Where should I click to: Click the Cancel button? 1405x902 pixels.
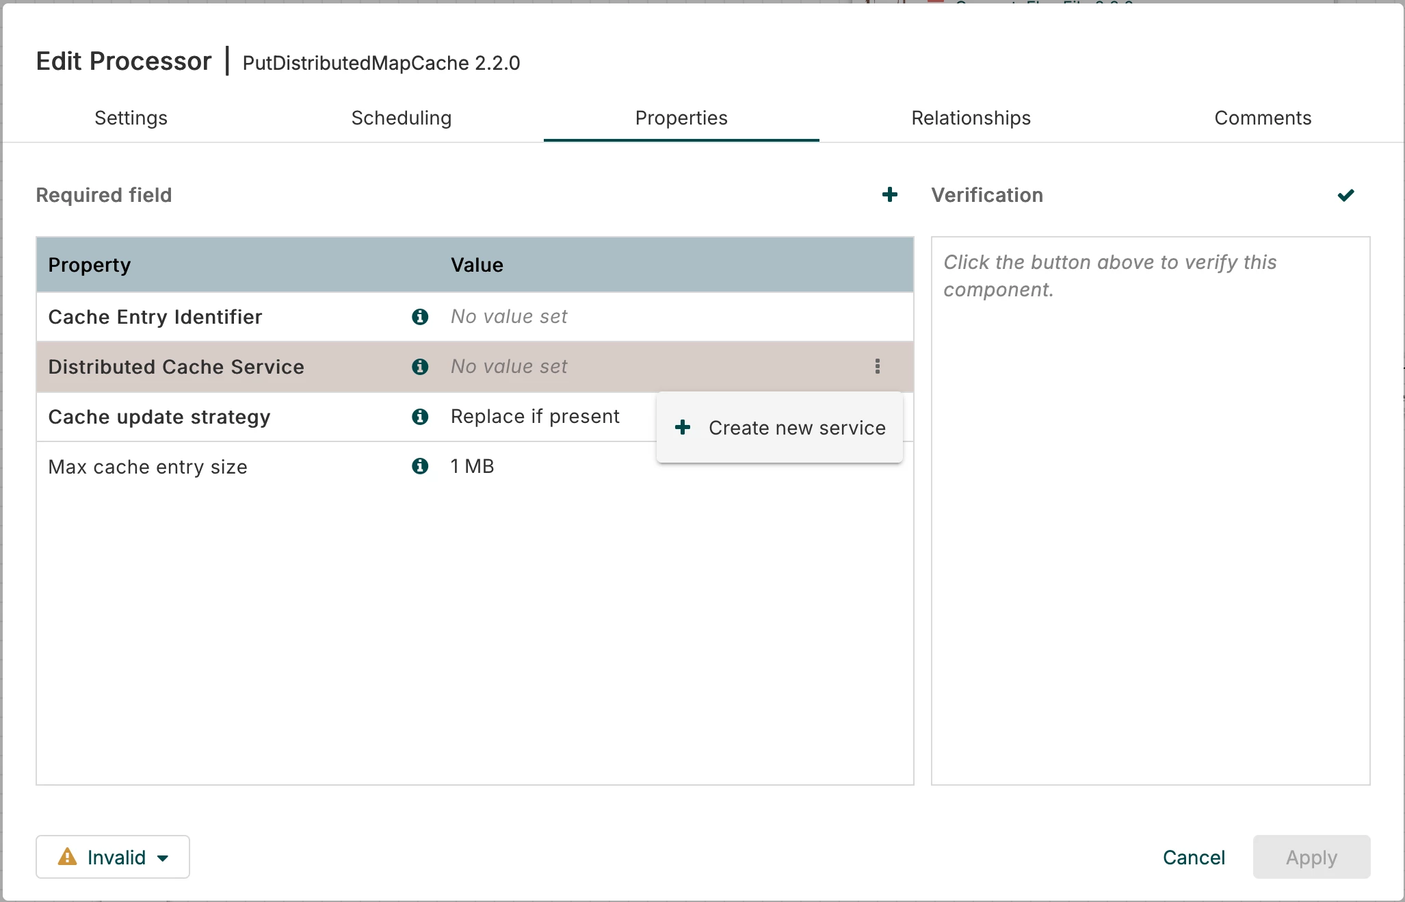pyautogui.click(x=1194, y=858)
